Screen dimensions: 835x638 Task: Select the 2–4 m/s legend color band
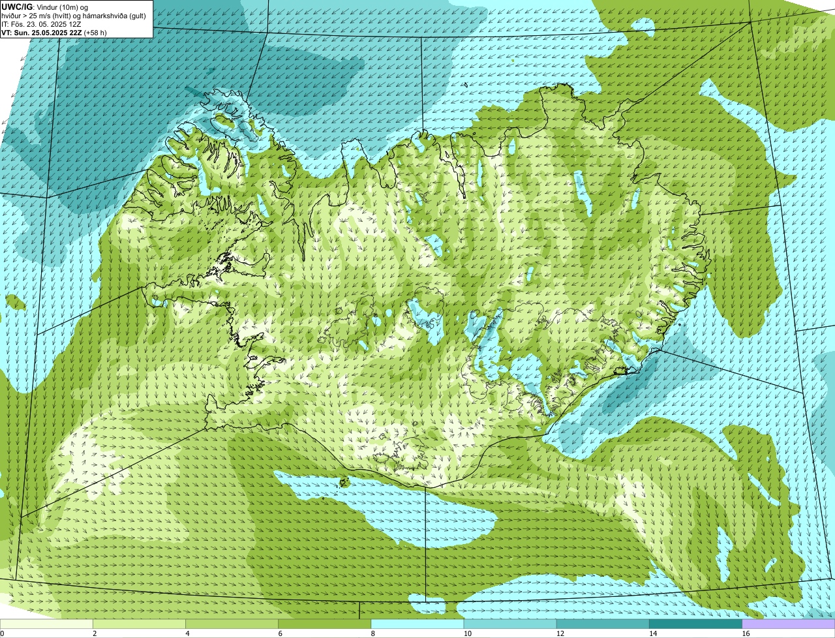[x=139, y=624]
